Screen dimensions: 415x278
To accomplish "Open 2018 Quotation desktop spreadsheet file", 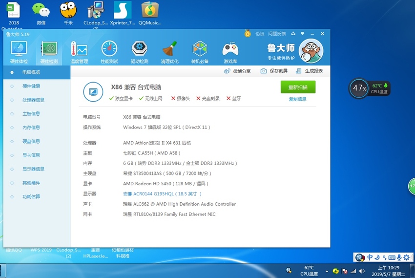I will coord(14,15).
